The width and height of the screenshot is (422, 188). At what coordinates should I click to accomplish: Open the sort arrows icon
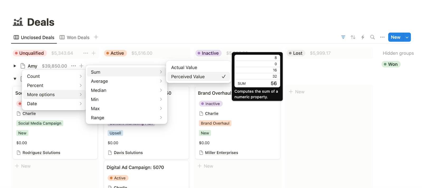click(353, 37)
